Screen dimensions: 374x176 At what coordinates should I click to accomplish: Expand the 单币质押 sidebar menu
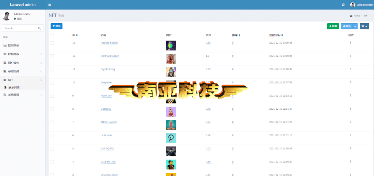pyautogui.click(x=23, y=71)
